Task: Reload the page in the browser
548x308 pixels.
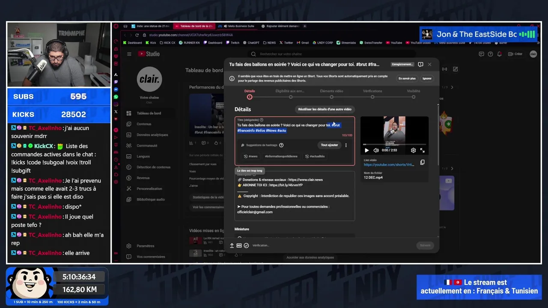Action: coord(137,35)
